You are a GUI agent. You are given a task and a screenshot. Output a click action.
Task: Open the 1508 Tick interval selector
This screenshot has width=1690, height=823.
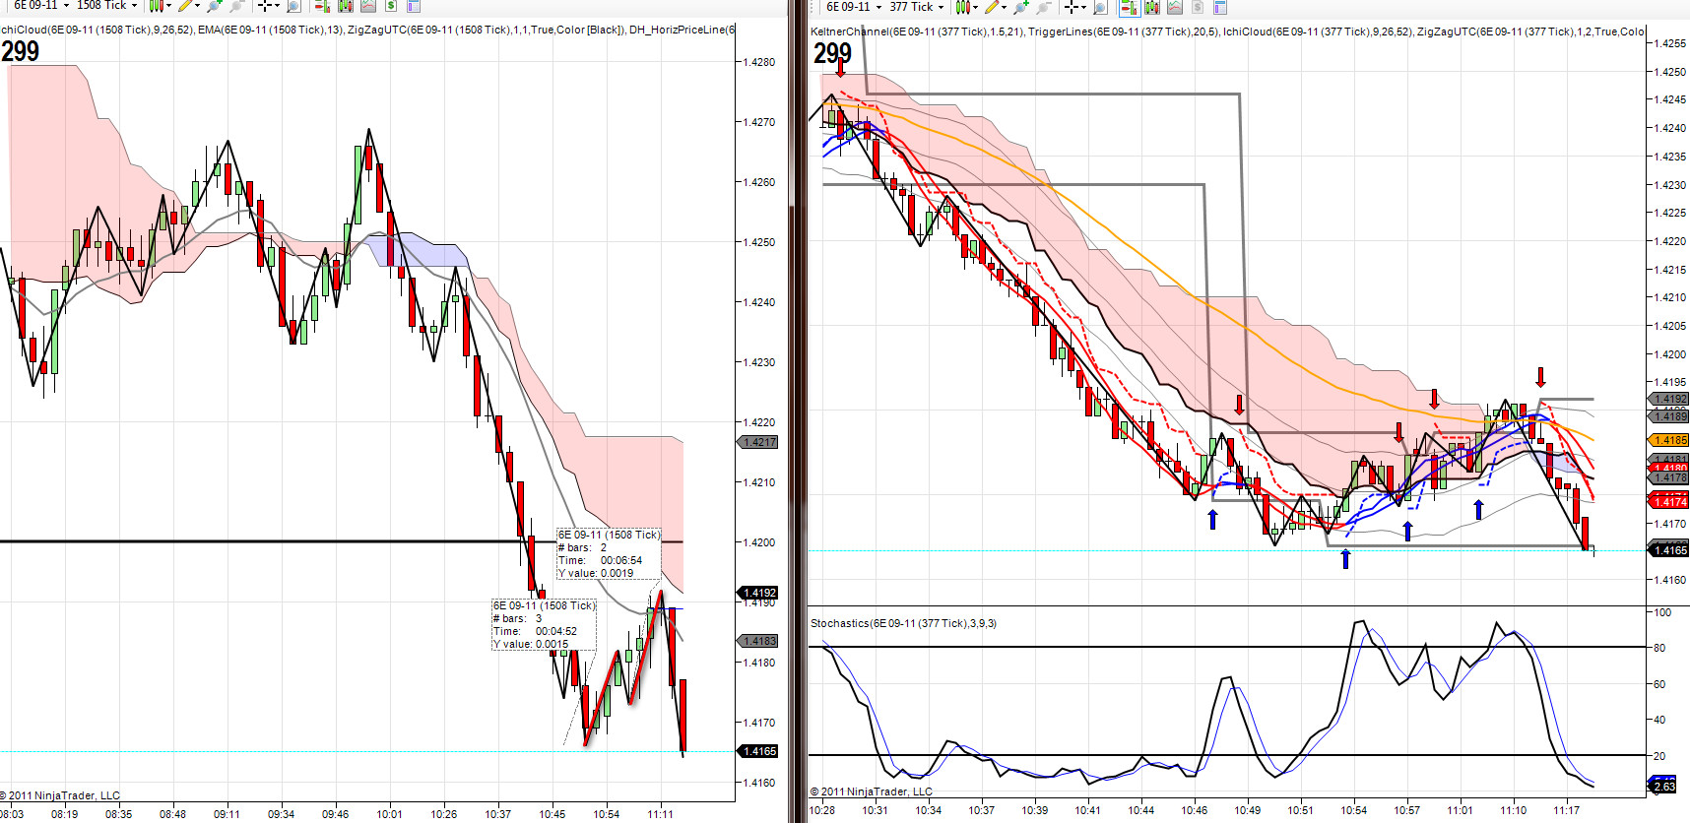[107, 6]
